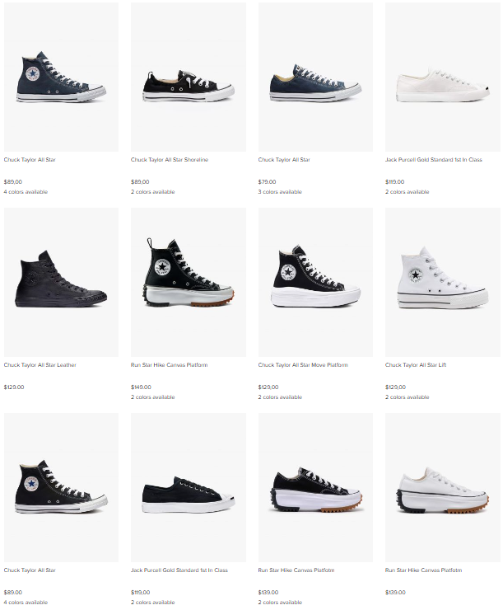Click the Chuck Taylor All Star Shoreline title
The image size is (503, 610).
(170, 159)
